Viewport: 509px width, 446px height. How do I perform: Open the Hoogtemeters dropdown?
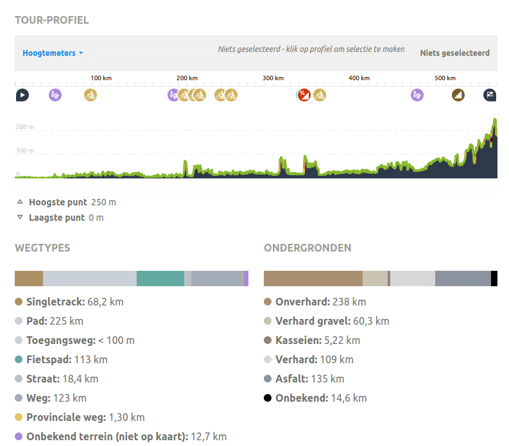[53, 53]
